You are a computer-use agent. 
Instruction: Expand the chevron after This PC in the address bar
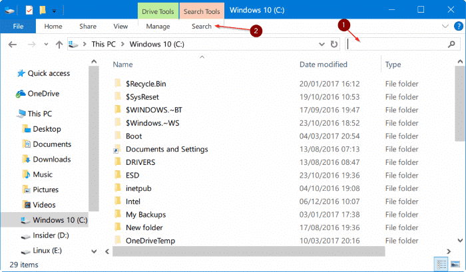point(122,45)
